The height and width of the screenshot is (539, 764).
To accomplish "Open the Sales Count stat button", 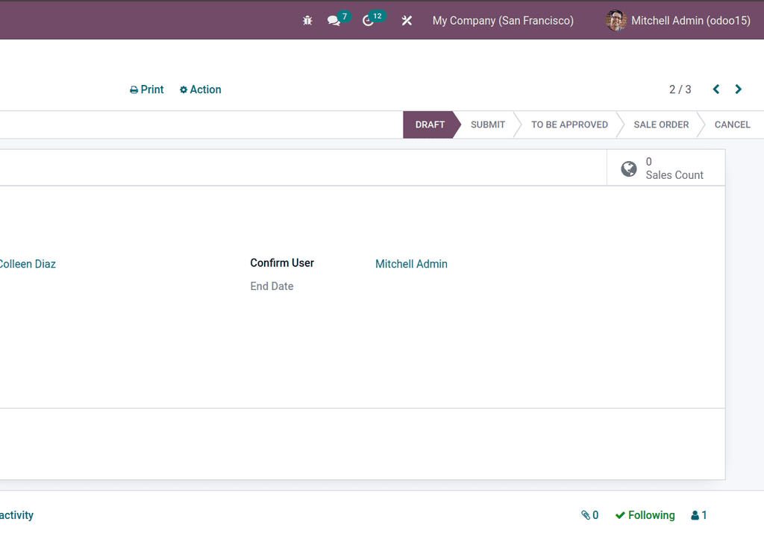I will pyautogui.click(x=666, y=168).
